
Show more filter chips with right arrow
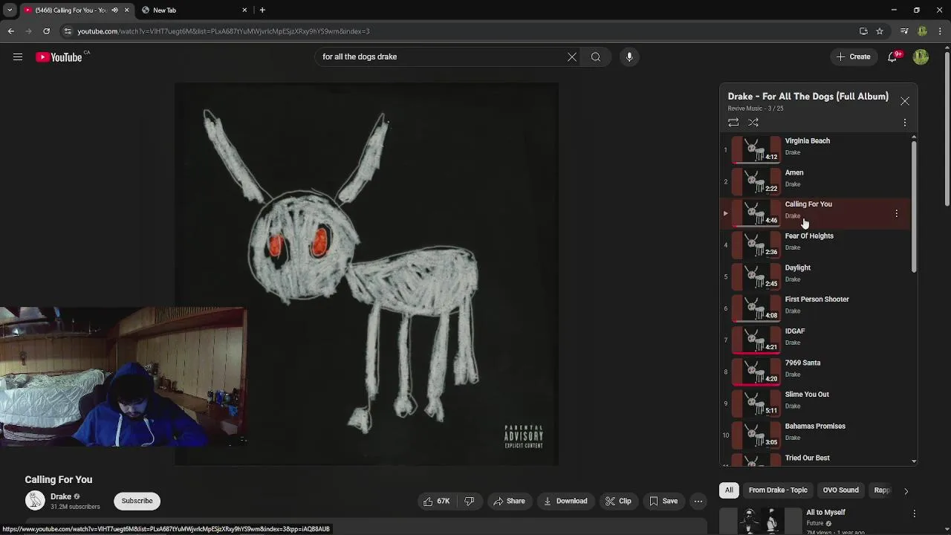pos(906,490)
